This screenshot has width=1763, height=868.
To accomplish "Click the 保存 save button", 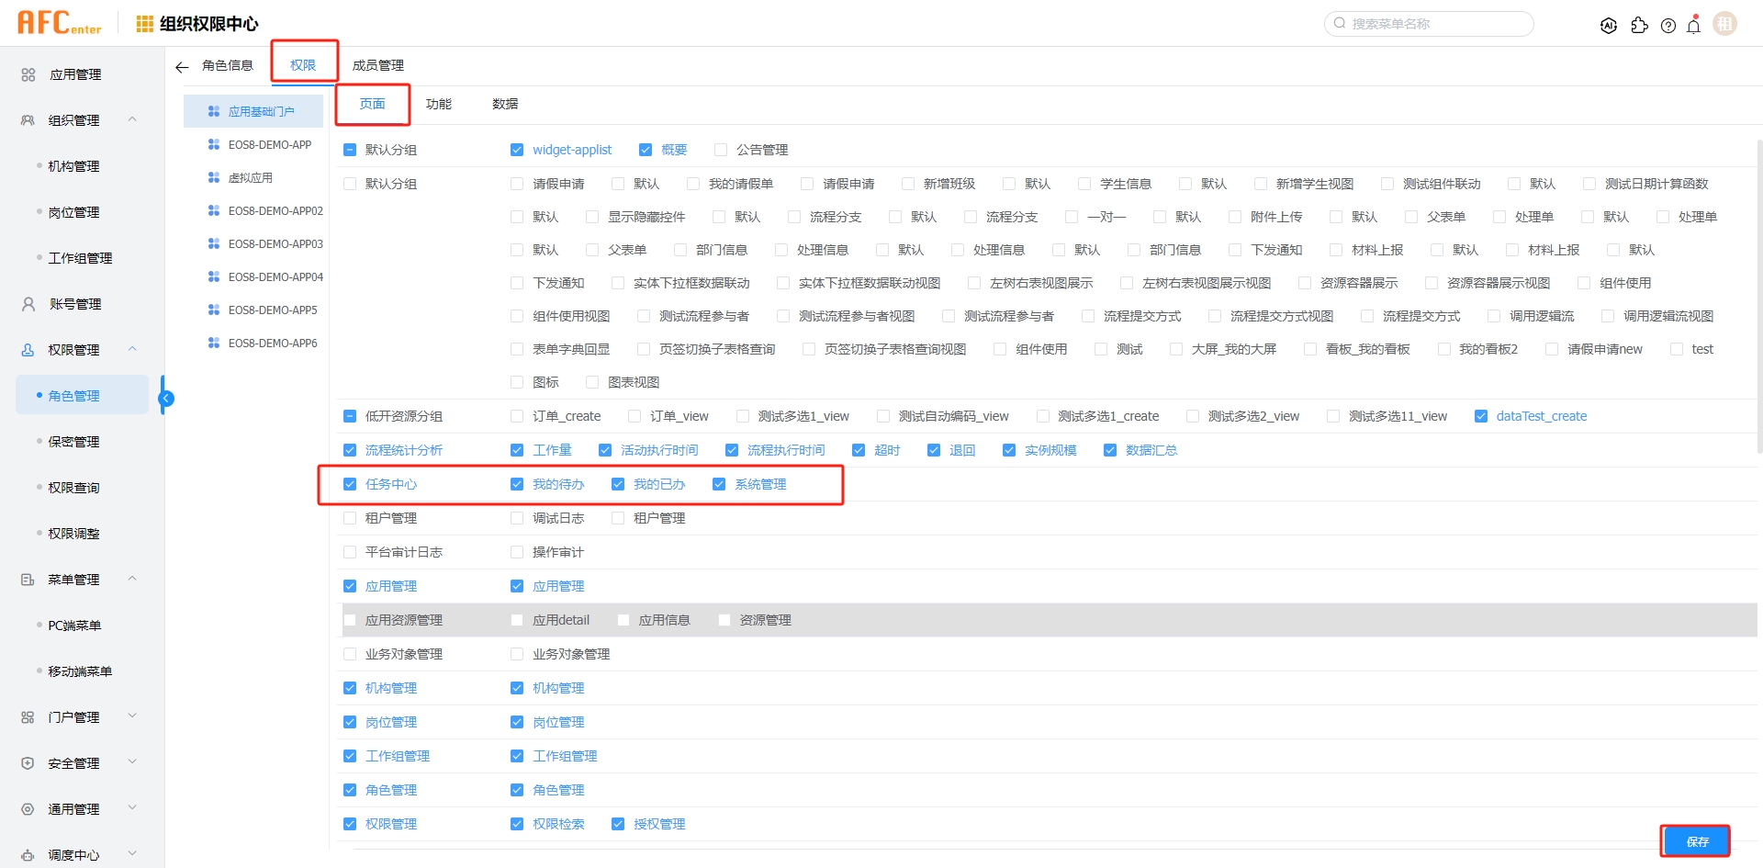I will 1696,840.
